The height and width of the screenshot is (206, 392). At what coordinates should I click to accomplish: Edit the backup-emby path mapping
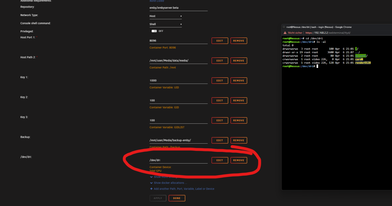click(220, 140)
